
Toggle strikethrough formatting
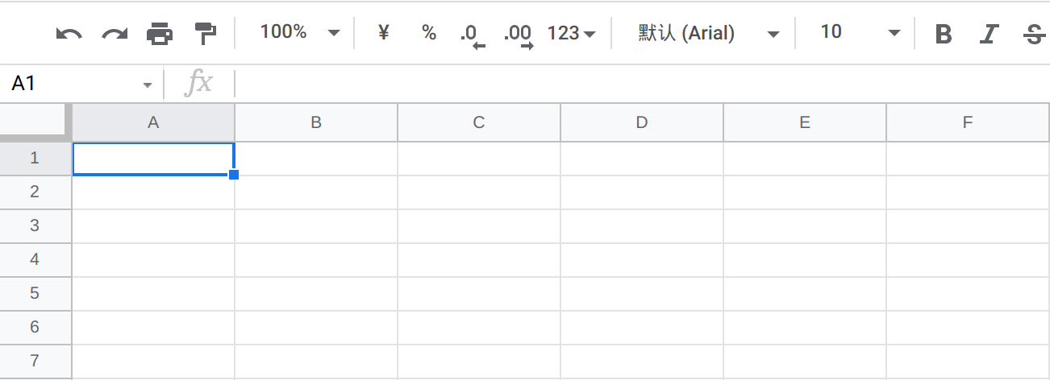tap(1033, 34)
